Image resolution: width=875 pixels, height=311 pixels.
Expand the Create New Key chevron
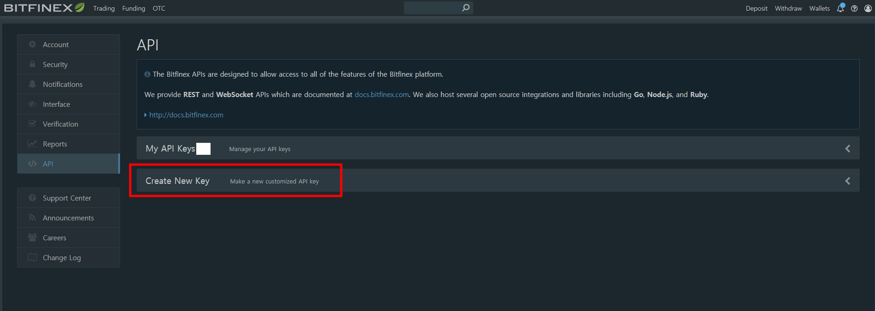(x=848, y=181)
